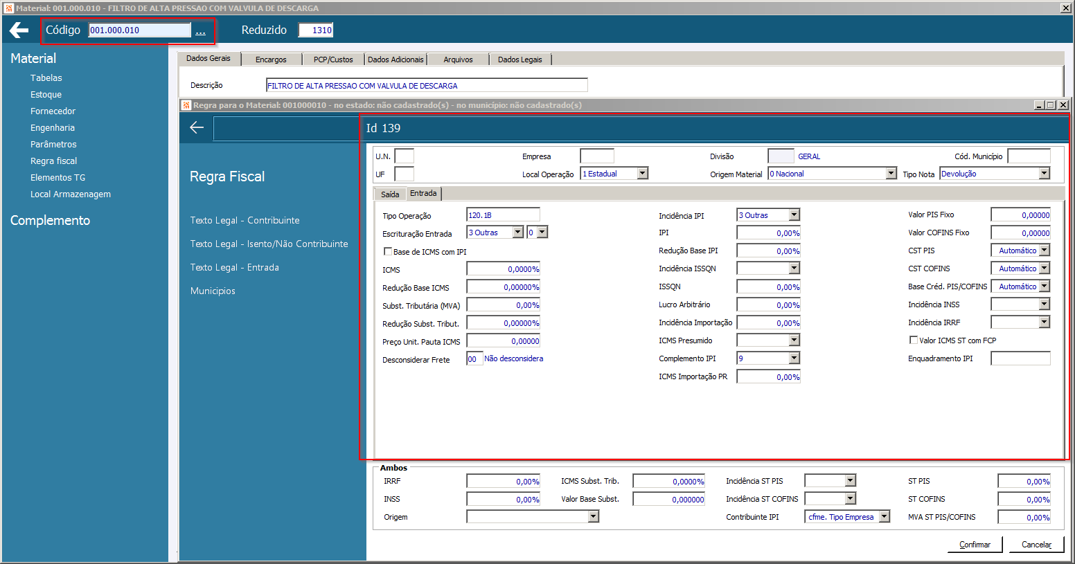Close the Regra para o Material window
Viewport: 1075px width, 564px height.
(1063, 105)
